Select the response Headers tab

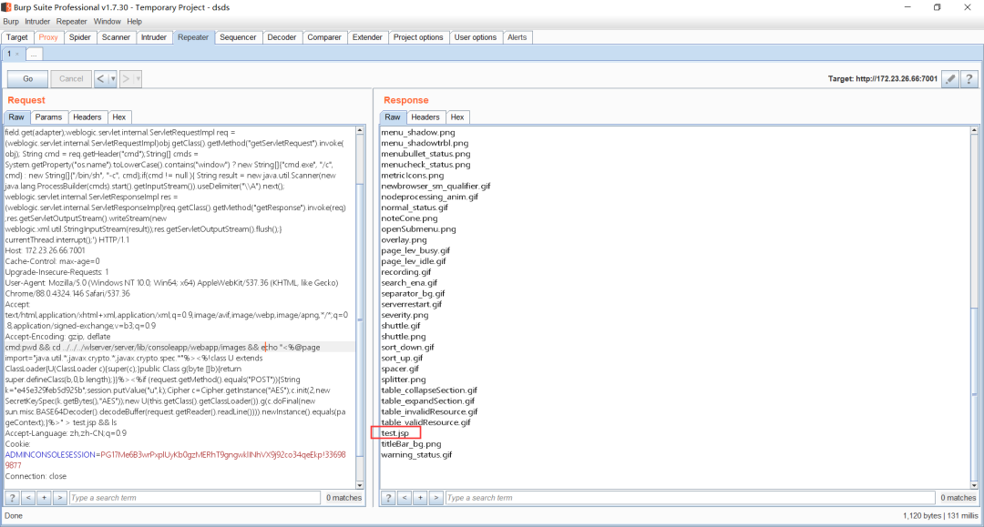(425, 117)
